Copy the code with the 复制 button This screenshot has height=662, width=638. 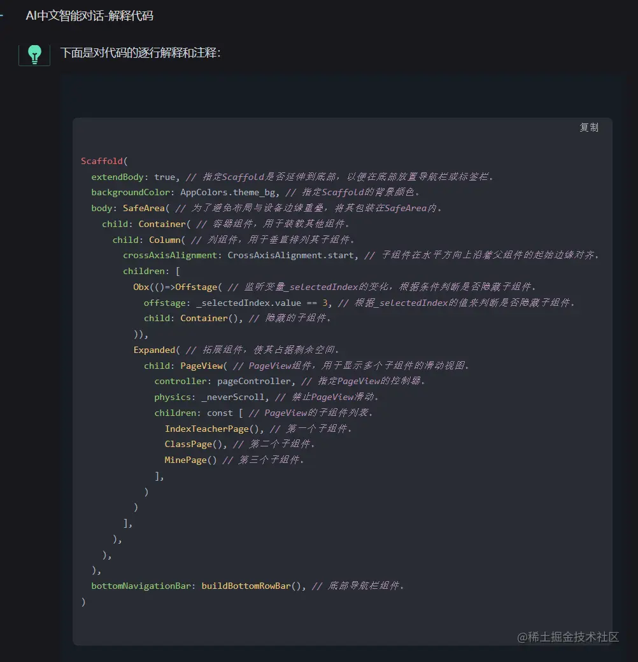pos(589,127)
